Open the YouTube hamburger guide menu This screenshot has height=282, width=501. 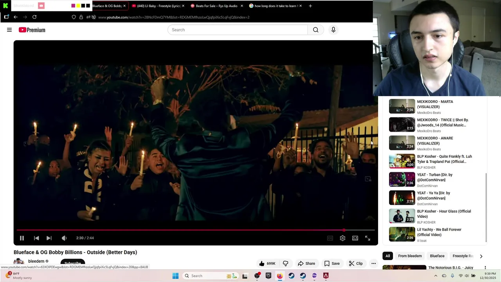(x=9, y=30)
